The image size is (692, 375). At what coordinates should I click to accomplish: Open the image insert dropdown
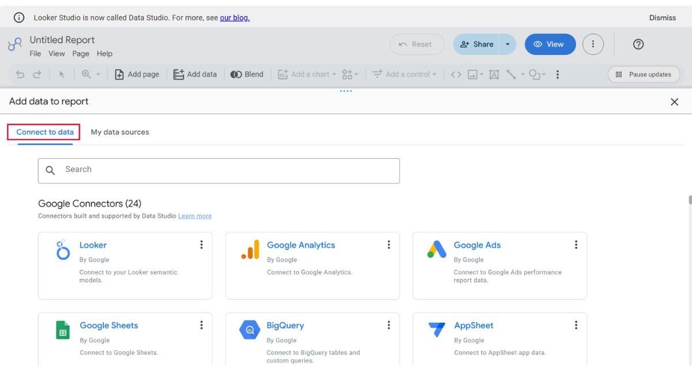tap(475, 74)
